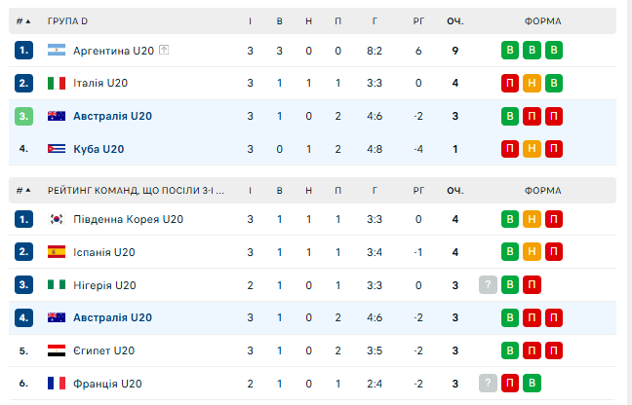The image size is (632, 405).
Task: Click the Argentina flag icon
Action: coord(56,51)
